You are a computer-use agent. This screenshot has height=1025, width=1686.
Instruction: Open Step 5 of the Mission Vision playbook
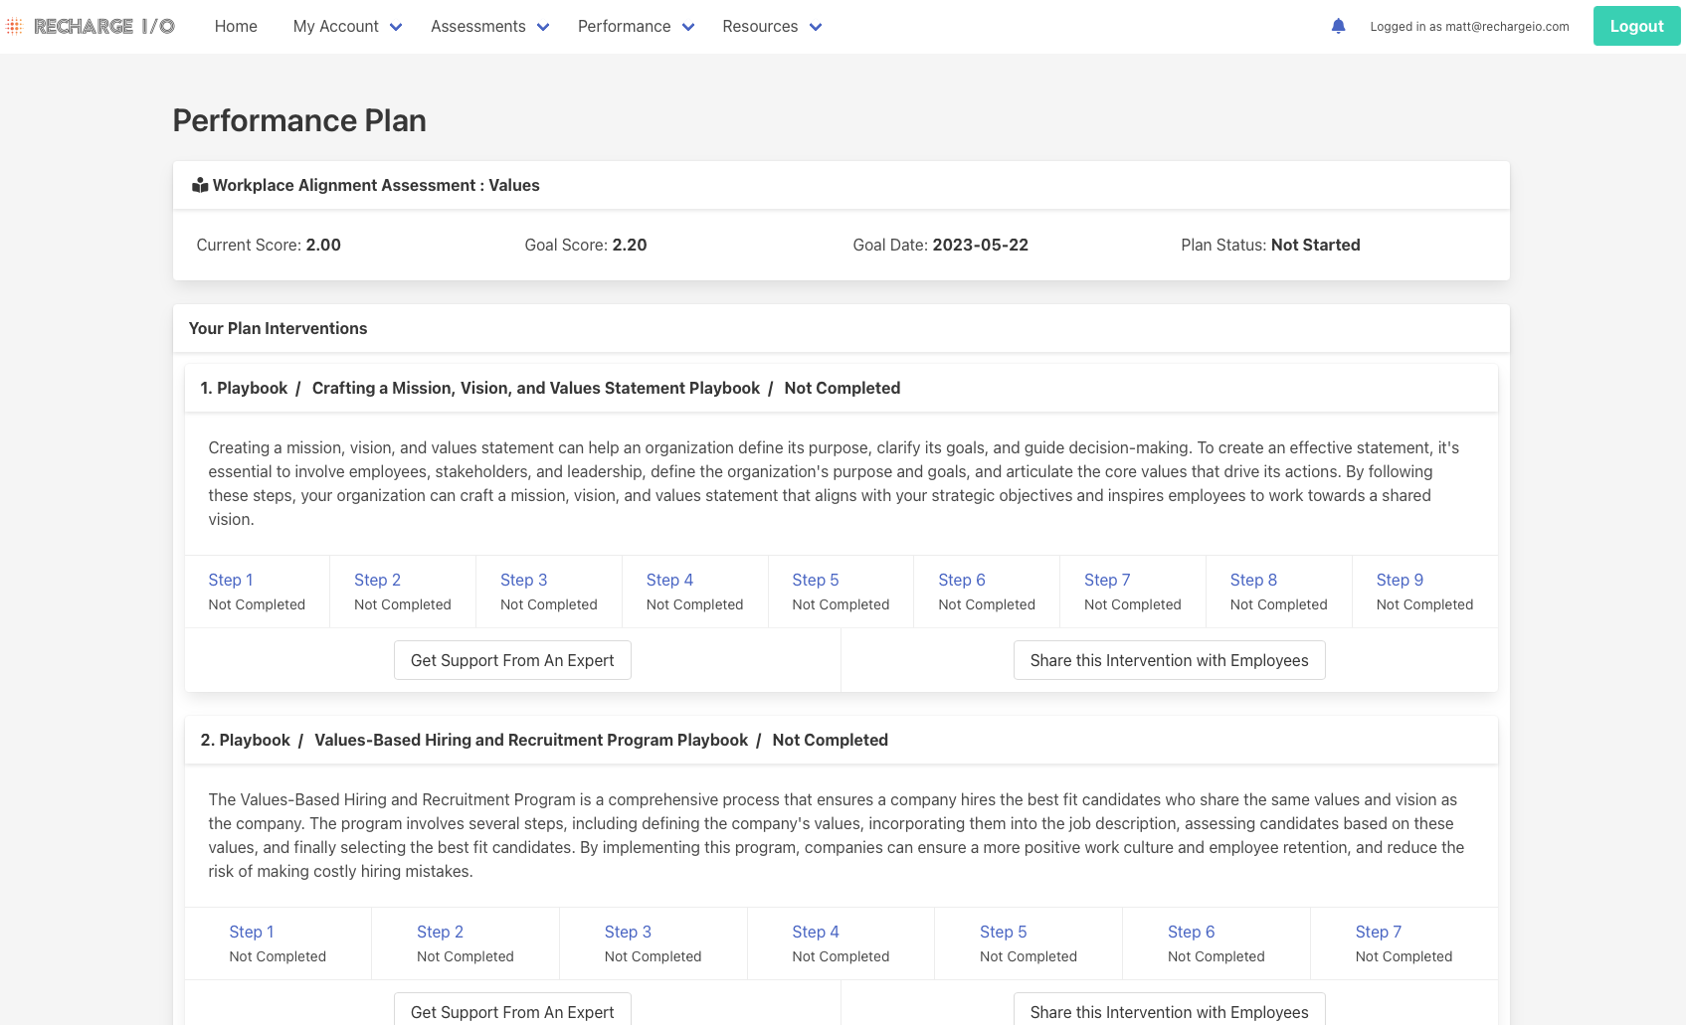816,580
